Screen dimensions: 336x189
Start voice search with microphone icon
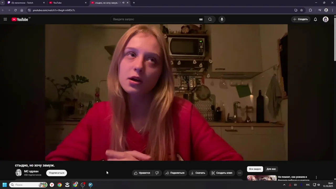point(222,19)
